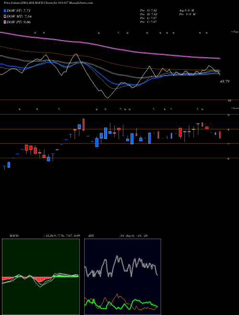Image resolution: width=239 pixels, height=315 pixels.
Task: Click the 'Pre C: 7.37' value
Action: click(149, 22)
